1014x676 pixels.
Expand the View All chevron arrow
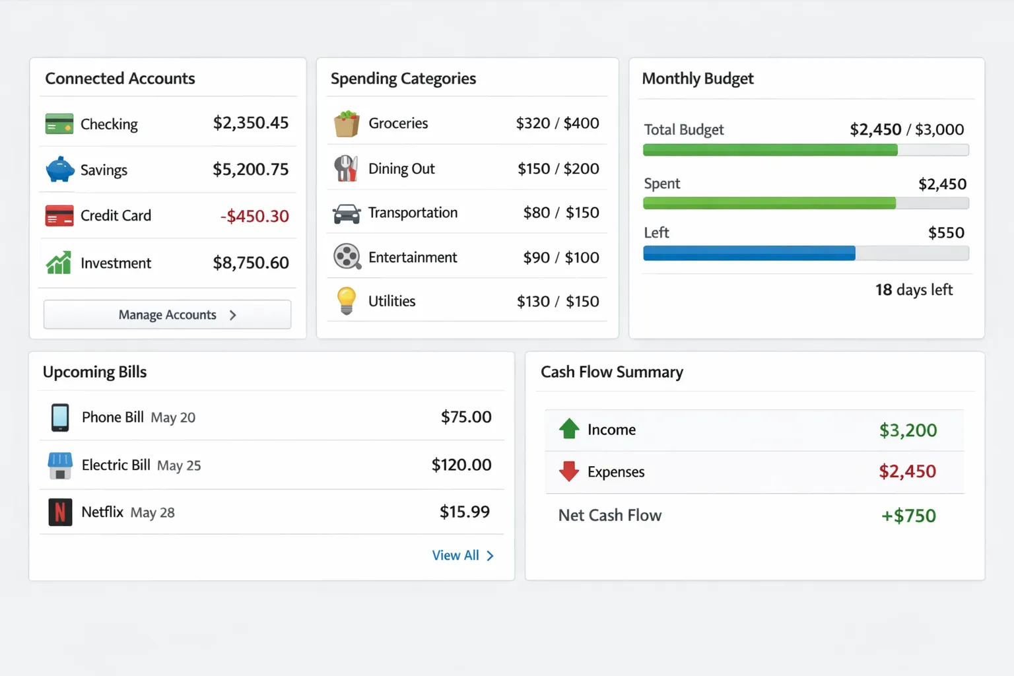[489, 555]
